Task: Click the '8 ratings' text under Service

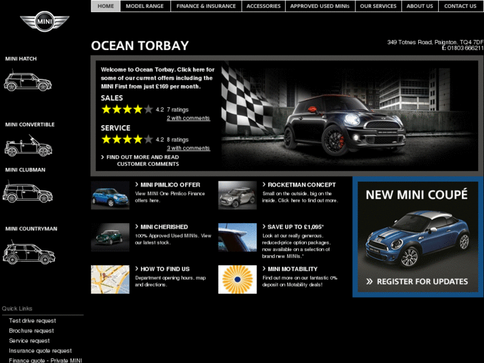Action: point(178,140)
